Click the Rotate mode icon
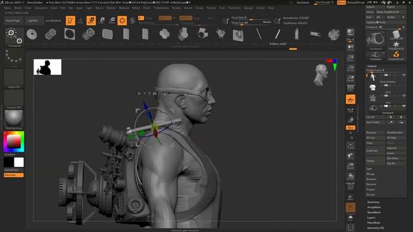Screen dimensions: 413x232 pyautogui.click(x=112, y=21)
